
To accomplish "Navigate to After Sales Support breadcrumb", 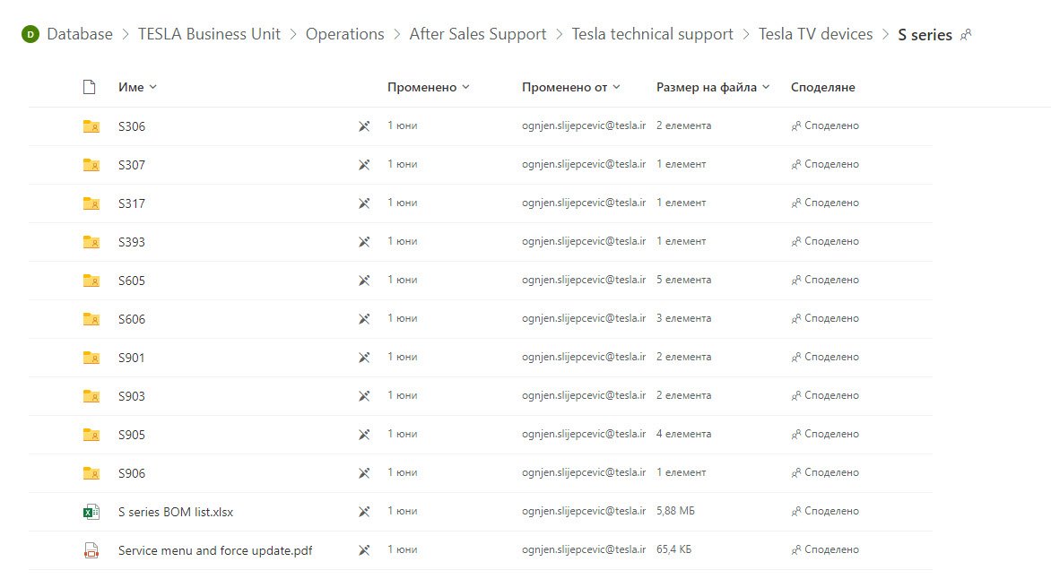I will click(x=477, y=34).
